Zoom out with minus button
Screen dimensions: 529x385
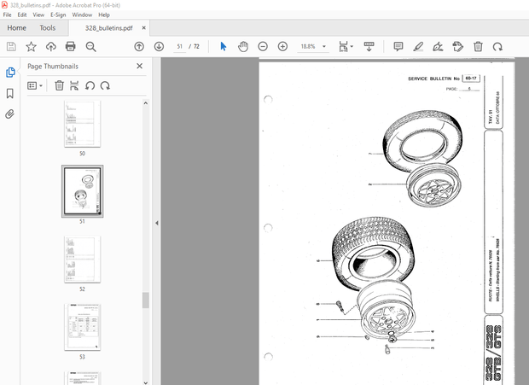pyautogui.click(x=263, y=47)
